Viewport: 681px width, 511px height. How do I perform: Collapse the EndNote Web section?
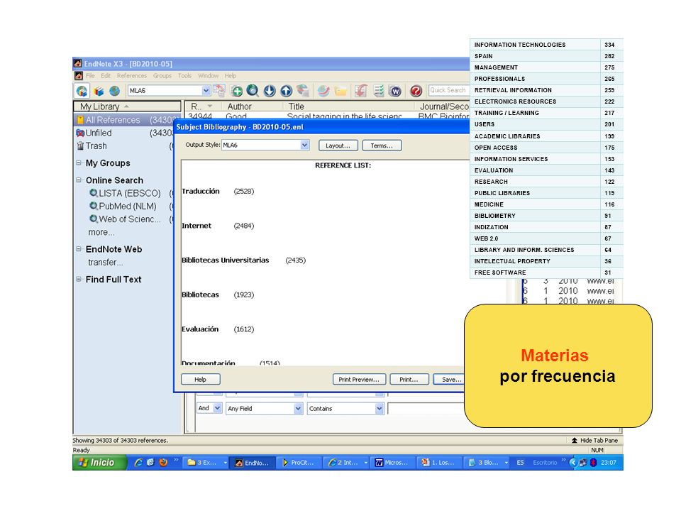point(79,249)
